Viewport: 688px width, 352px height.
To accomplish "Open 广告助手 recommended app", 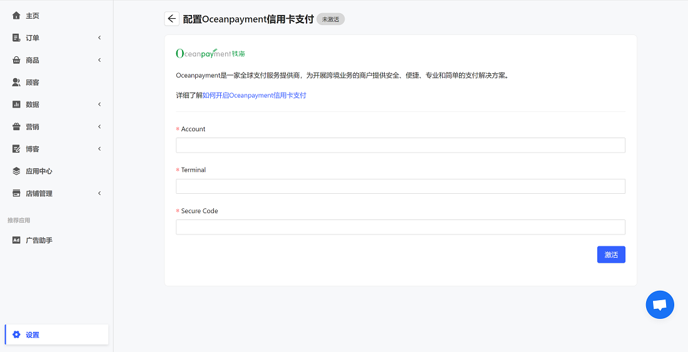I will point(39,240).
